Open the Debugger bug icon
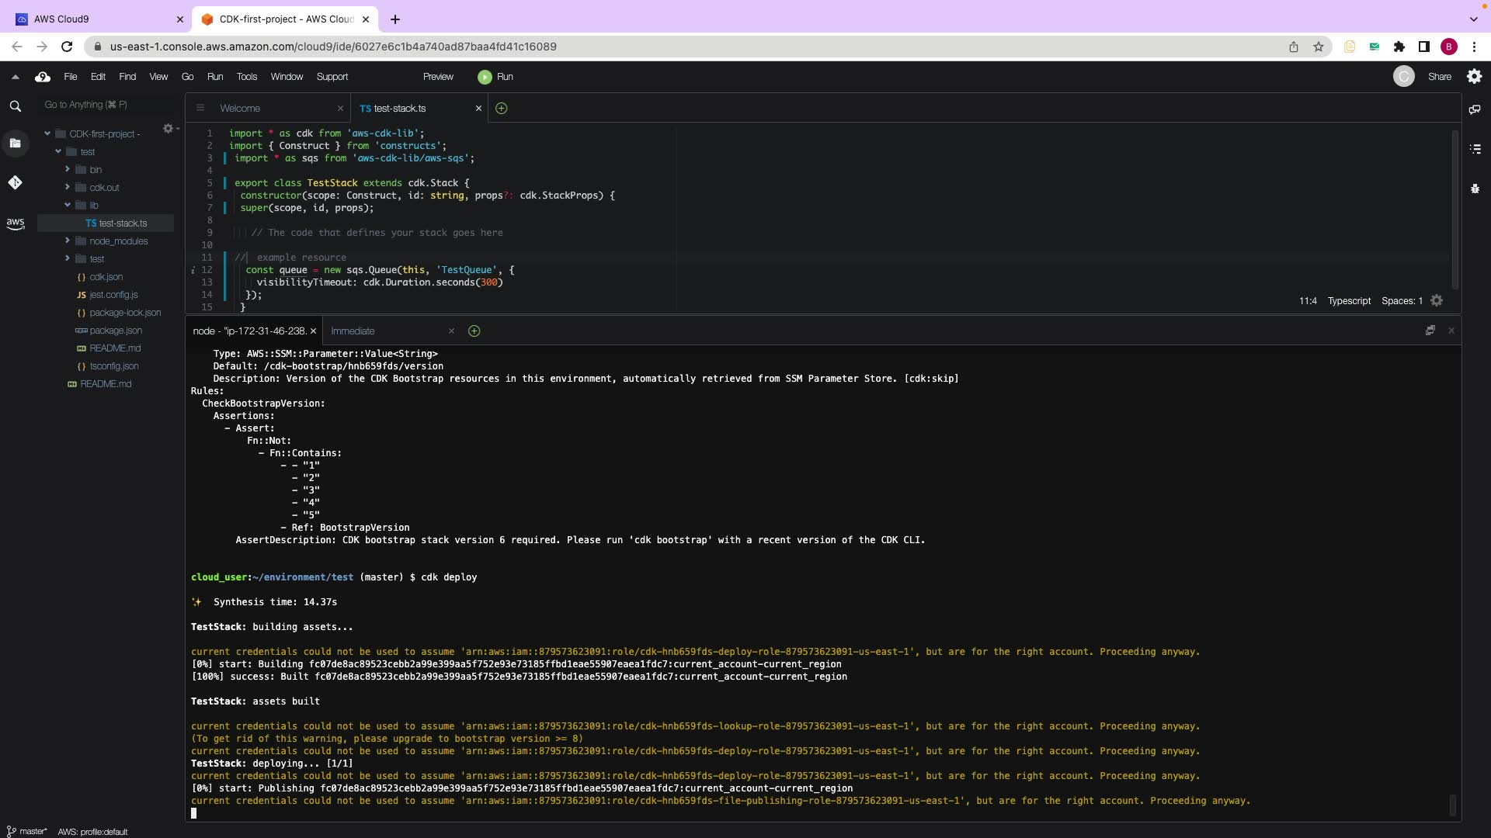1491x838 pixels. click(x=1475, y=189)
